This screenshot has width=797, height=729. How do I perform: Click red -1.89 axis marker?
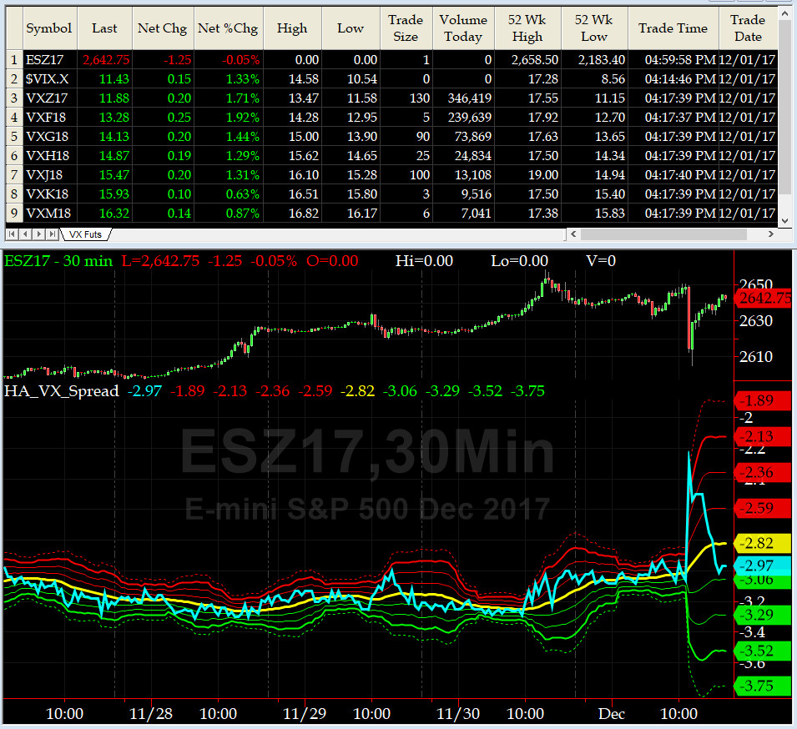pyautogui.click(x=763, y=401)
